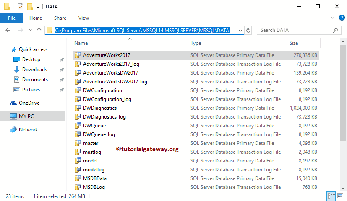Screen dimensions: 347x201
Task: Click the master database file icon
Action: [78, 143]
